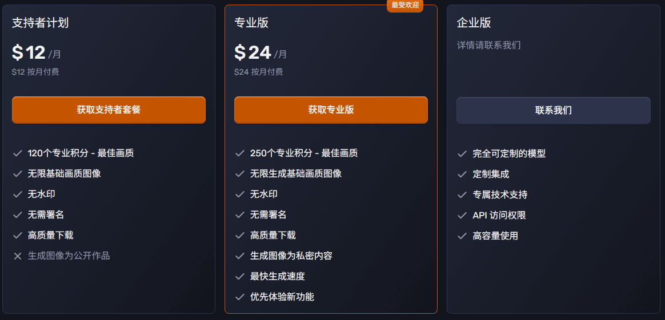Click checkmark beside 120个专业积分
The width and height of the screenshot is (665, 320).
pyautogui.click(x=18, y=153)
